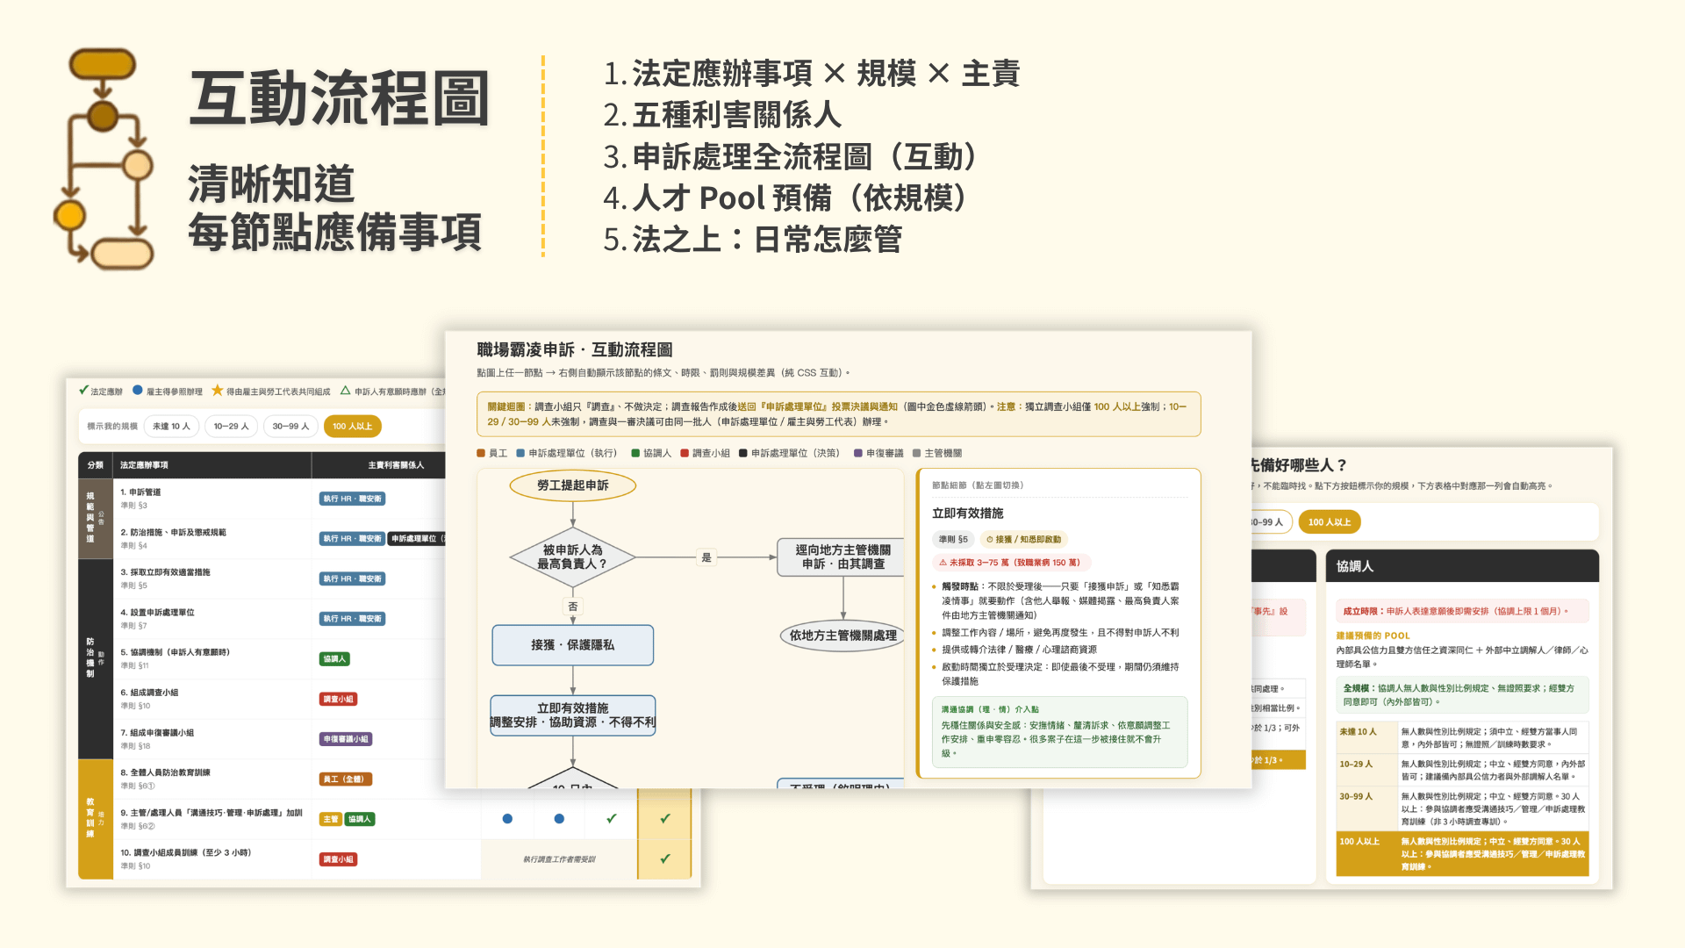Image resolution: width=1685 pixels, height=948 pixels.
Task: Select 100 人以上 pill in right Pool panel
Action: point(1330,522)
